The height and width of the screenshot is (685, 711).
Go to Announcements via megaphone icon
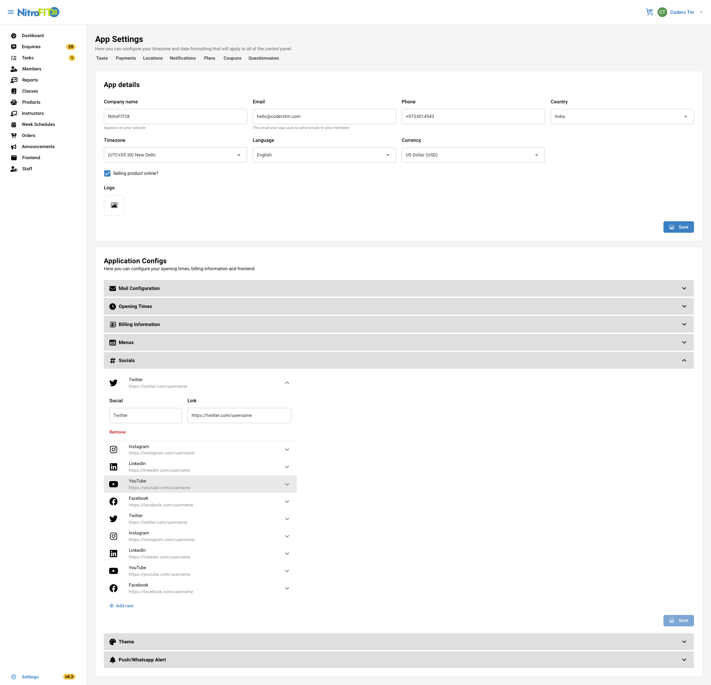coord(14,147)
